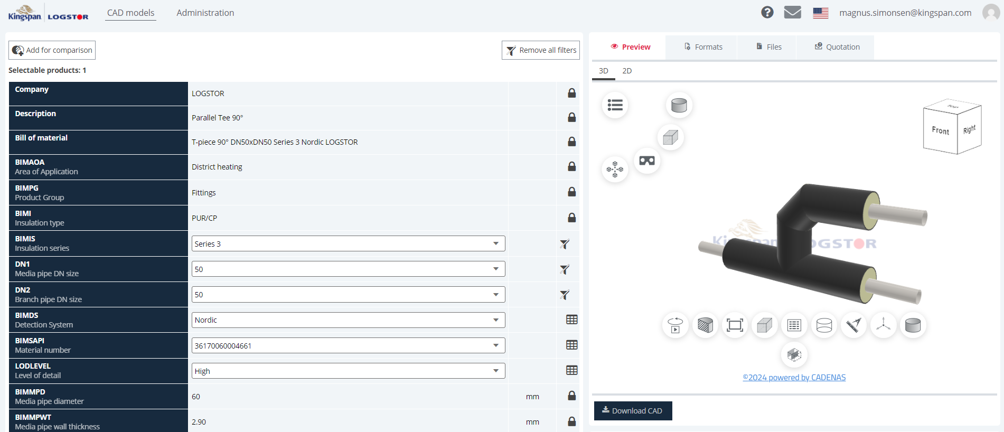Toggle the section cut hatched cube icon

pyautogui.click(x=705, y=325)
